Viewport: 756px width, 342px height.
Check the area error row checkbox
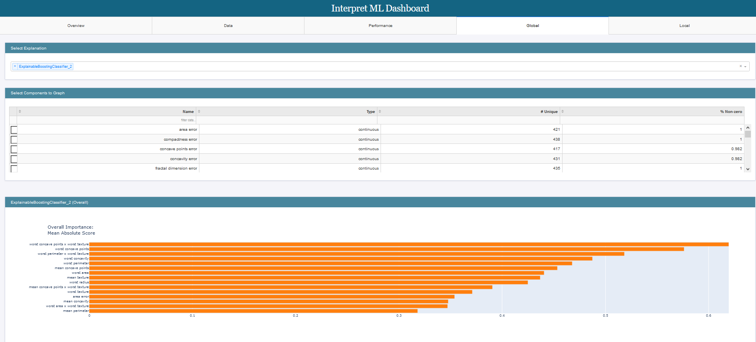coord(14,130)
